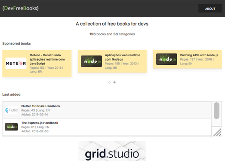225x161 pixels.
Task: Click the Flutter logo in Last added
Action: click(x=11, y=110)
